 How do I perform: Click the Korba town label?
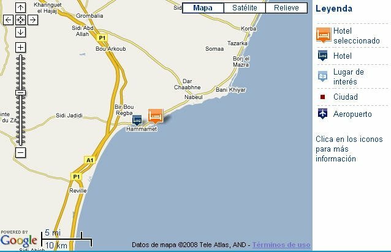point(249,29)
